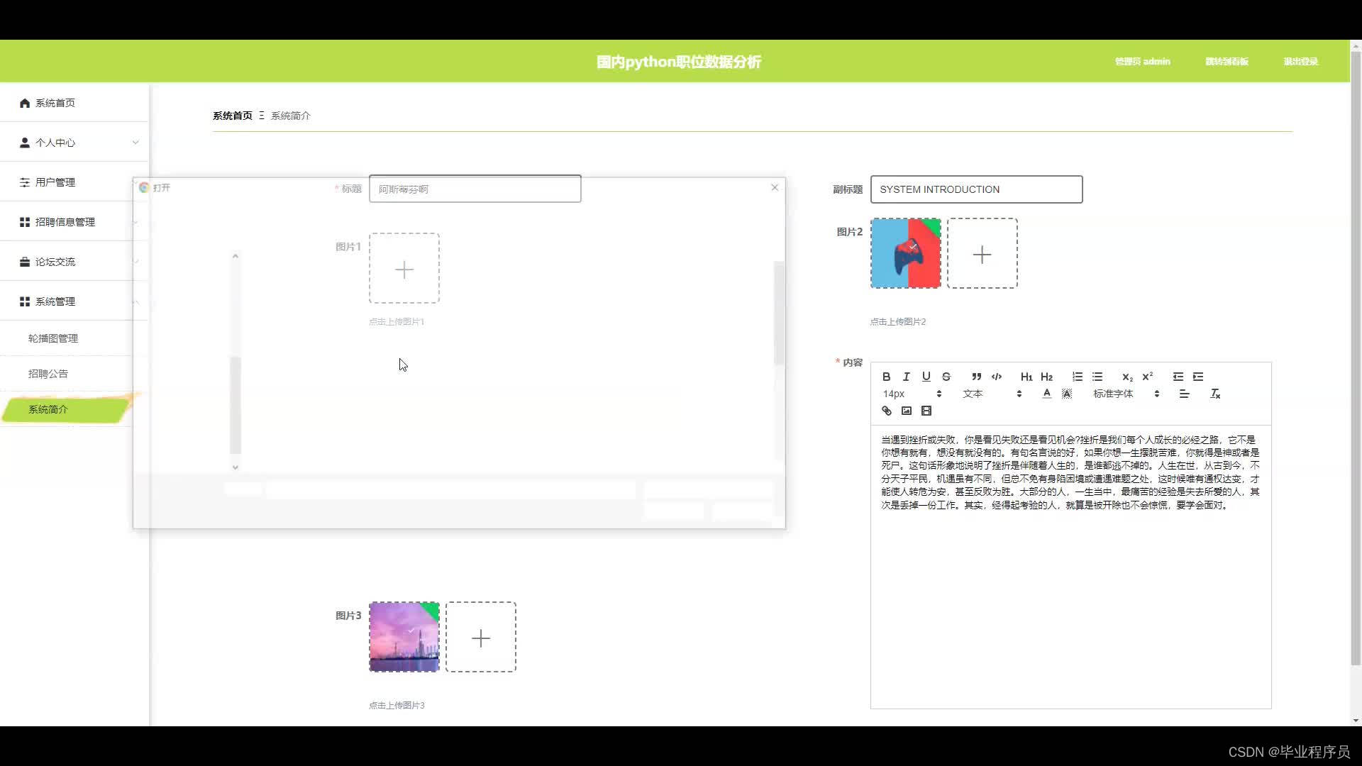1362x766 pixels.
Task: Toggle italic formatting in the editor
Action: [906, 377]
